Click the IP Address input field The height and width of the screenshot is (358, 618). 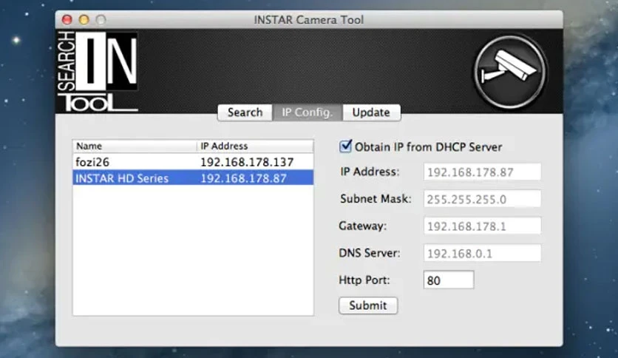click(x=482, y=172)
